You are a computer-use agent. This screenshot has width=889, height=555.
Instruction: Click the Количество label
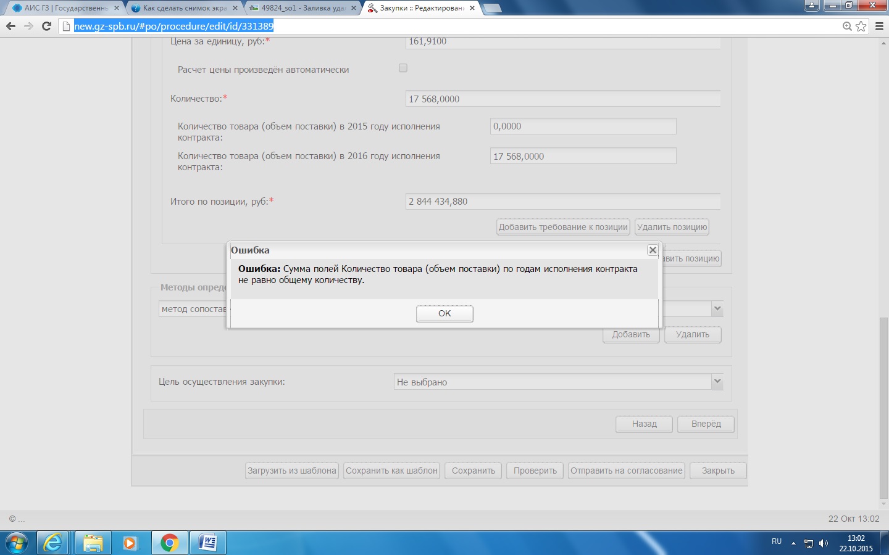coord(199,98)
